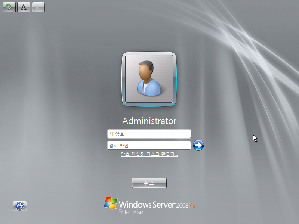
Task: Open the input language selector globe icon
Action: tap(9, 7)
